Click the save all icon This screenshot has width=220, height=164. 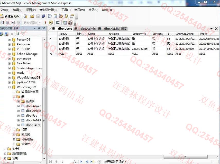pyautogui.click(x=43, y=16)
